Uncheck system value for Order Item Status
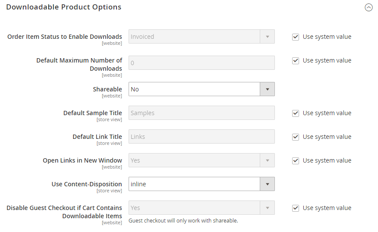The width and height of the screenshot is (378, 232). tap(296, 37)
